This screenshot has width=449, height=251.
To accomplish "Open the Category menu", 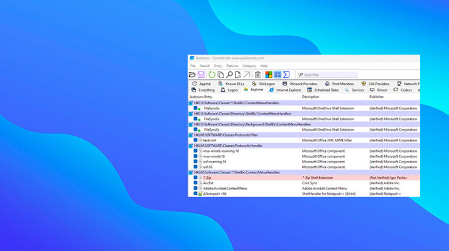I will tap(249, 65).
